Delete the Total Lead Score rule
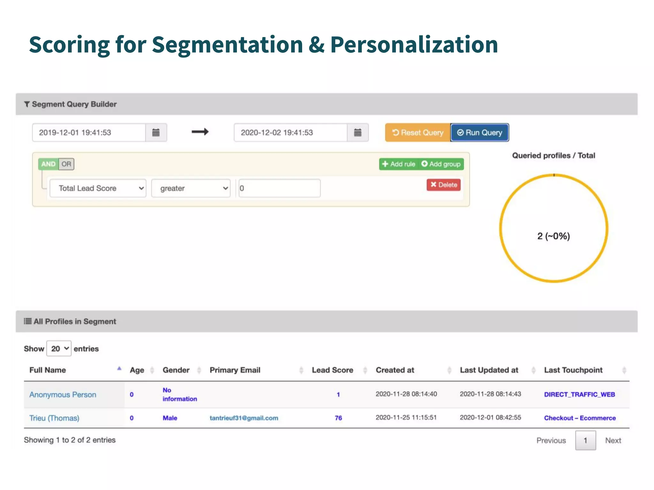Screen dimensions: 654x490 [x=444, y=185]
